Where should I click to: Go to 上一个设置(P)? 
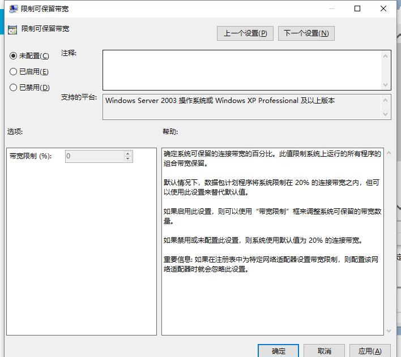point(245,33)
